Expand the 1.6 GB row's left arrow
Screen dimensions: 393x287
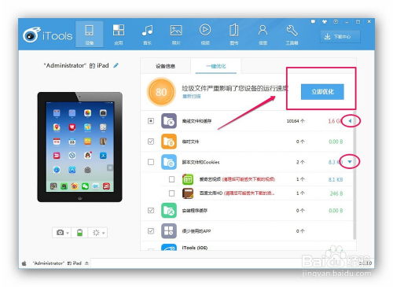pyautogui.click(x=351, y=121)
